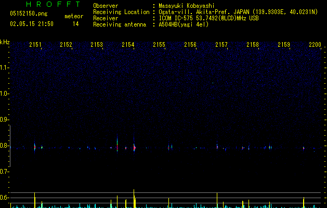The height and width of the screenshot is (208, 327).
Task: Click the 2159 time marker
Action: point(284,44)
